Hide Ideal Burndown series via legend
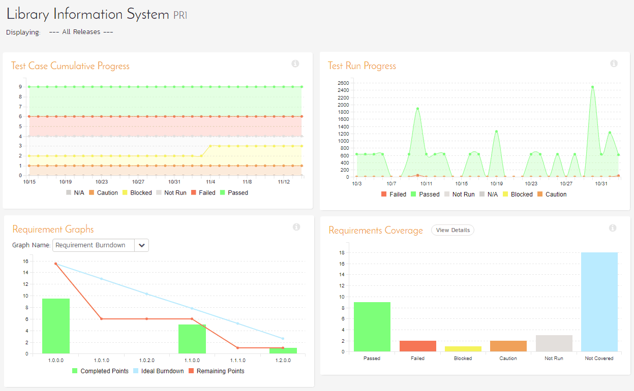634x391 pixels. click(x=158, y=371)
